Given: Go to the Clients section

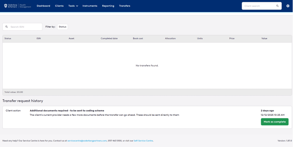Looking at the screenshot, I should click(59, 6).
